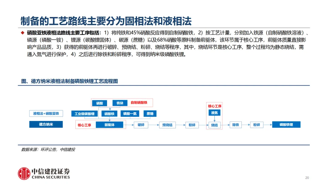Click the 硝酸铁 box below 硝酸
Screen dimensions: 328x184
[109, 114]
